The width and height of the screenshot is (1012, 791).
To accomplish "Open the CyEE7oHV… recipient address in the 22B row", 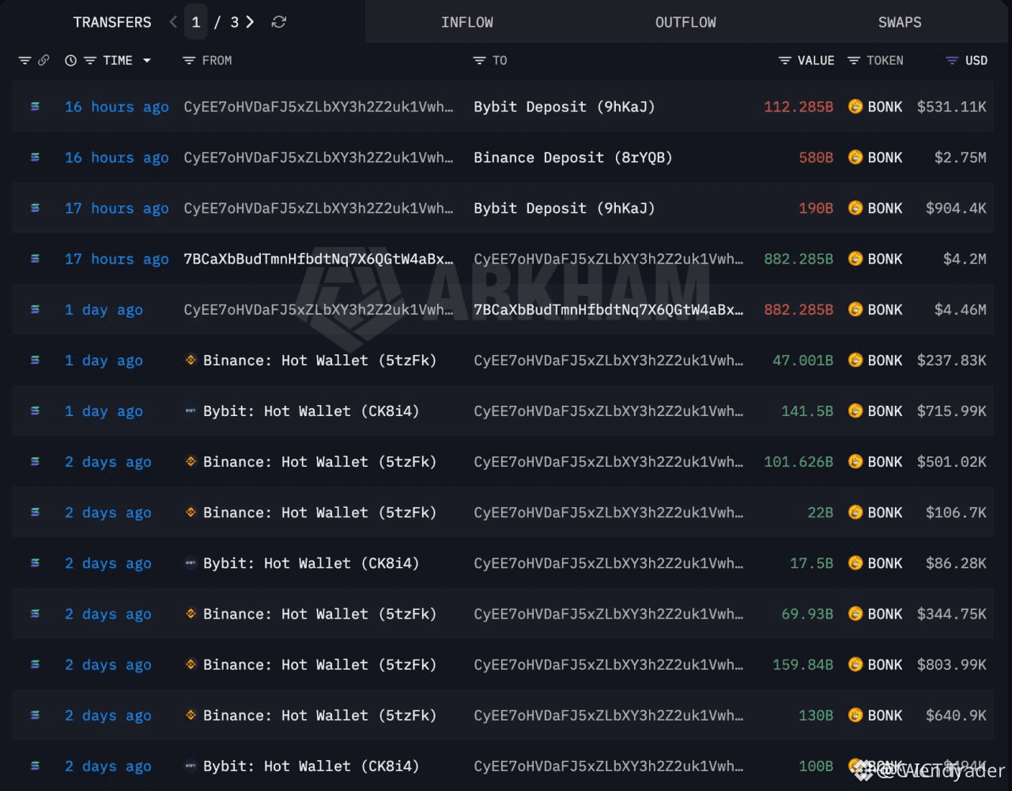I will point(609,512).
